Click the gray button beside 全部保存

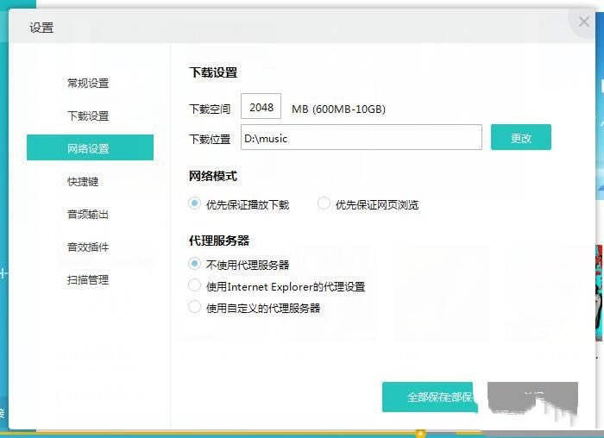click(x=532, y=397)
